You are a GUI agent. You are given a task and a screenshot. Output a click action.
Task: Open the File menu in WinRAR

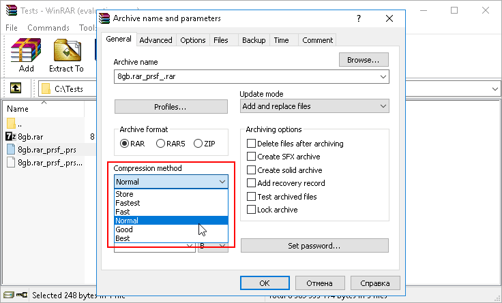coord(12,28)
